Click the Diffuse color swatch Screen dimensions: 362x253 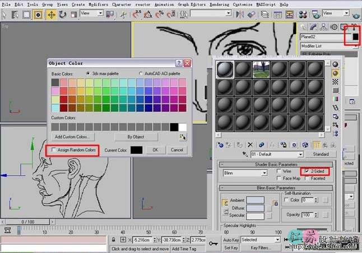click(255, 208)
